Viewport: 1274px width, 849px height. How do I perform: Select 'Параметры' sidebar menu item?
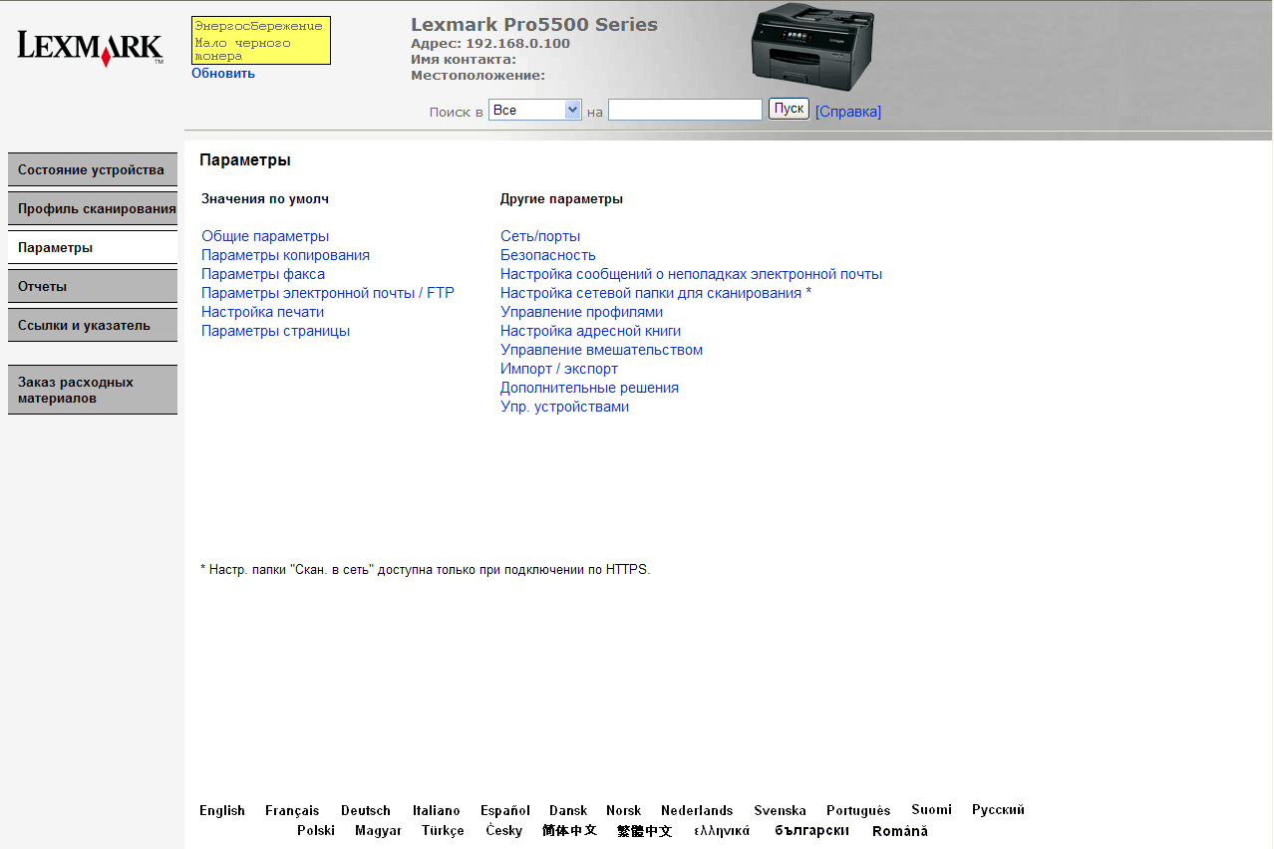click(93, 247)
